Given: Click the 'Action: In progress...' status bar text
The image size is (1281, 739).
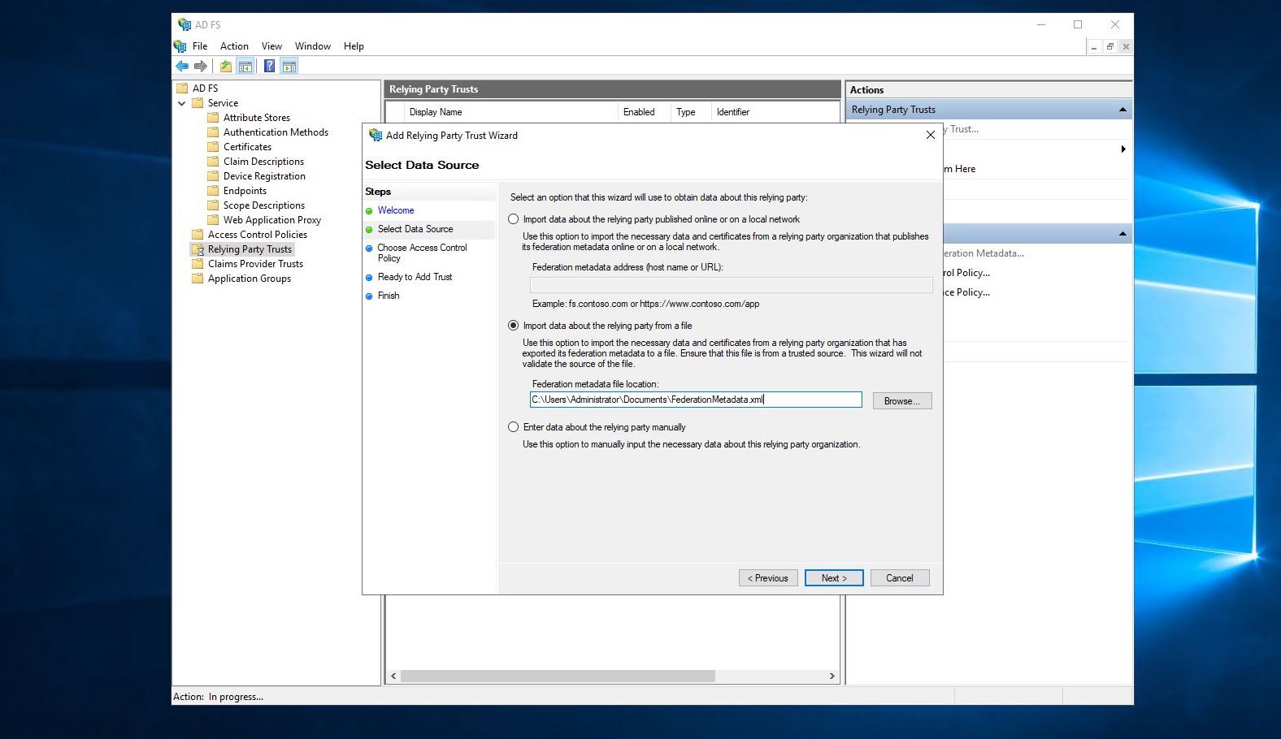Looking at the screenshot, I should (218, 697).
